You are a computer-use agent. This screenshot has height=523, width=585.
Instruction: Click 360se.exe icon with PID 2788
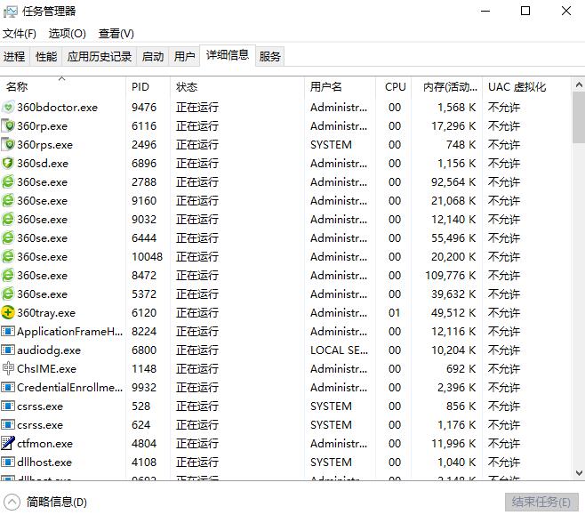(x=8, y=182)
